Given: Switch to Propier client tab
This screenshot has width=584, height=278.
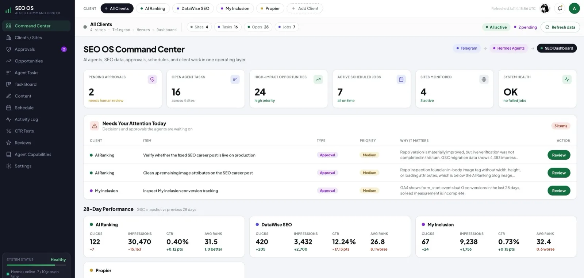Looking at the screenshot, I should [270, 8].
